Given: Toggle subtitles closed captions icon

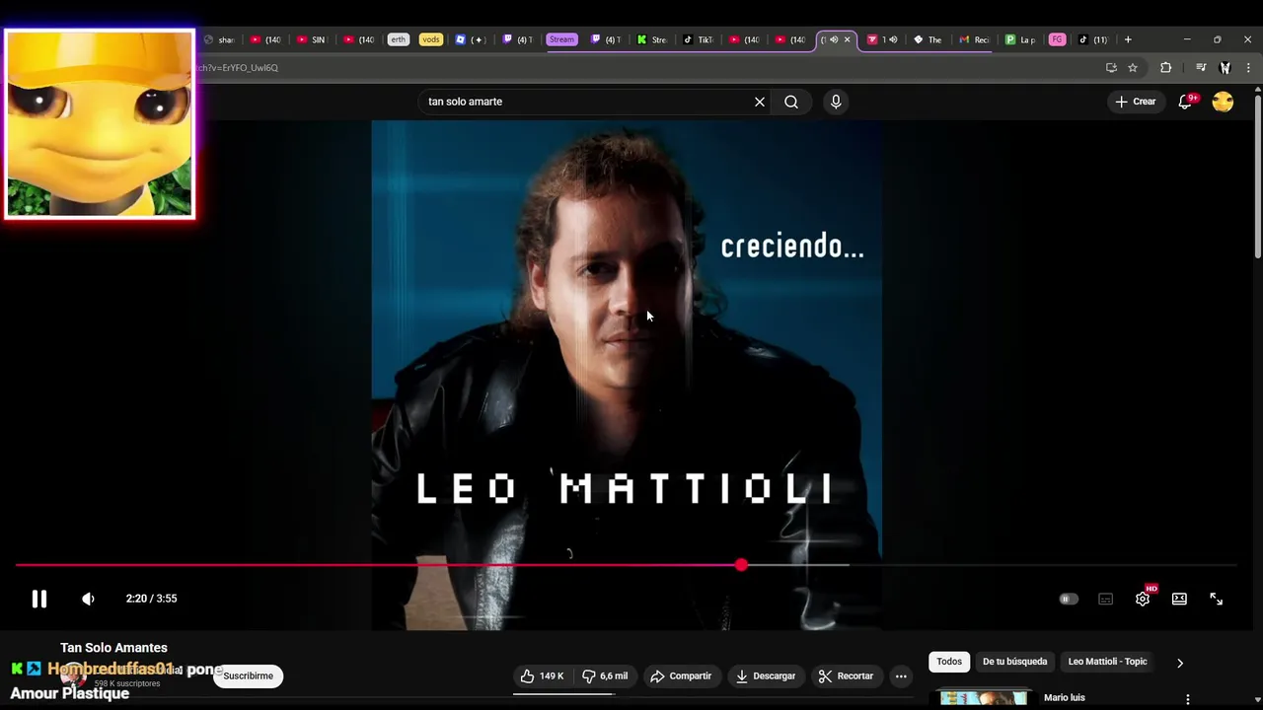Looking at the screenshot, I should pyautogui.click(x=1106, y=599).
